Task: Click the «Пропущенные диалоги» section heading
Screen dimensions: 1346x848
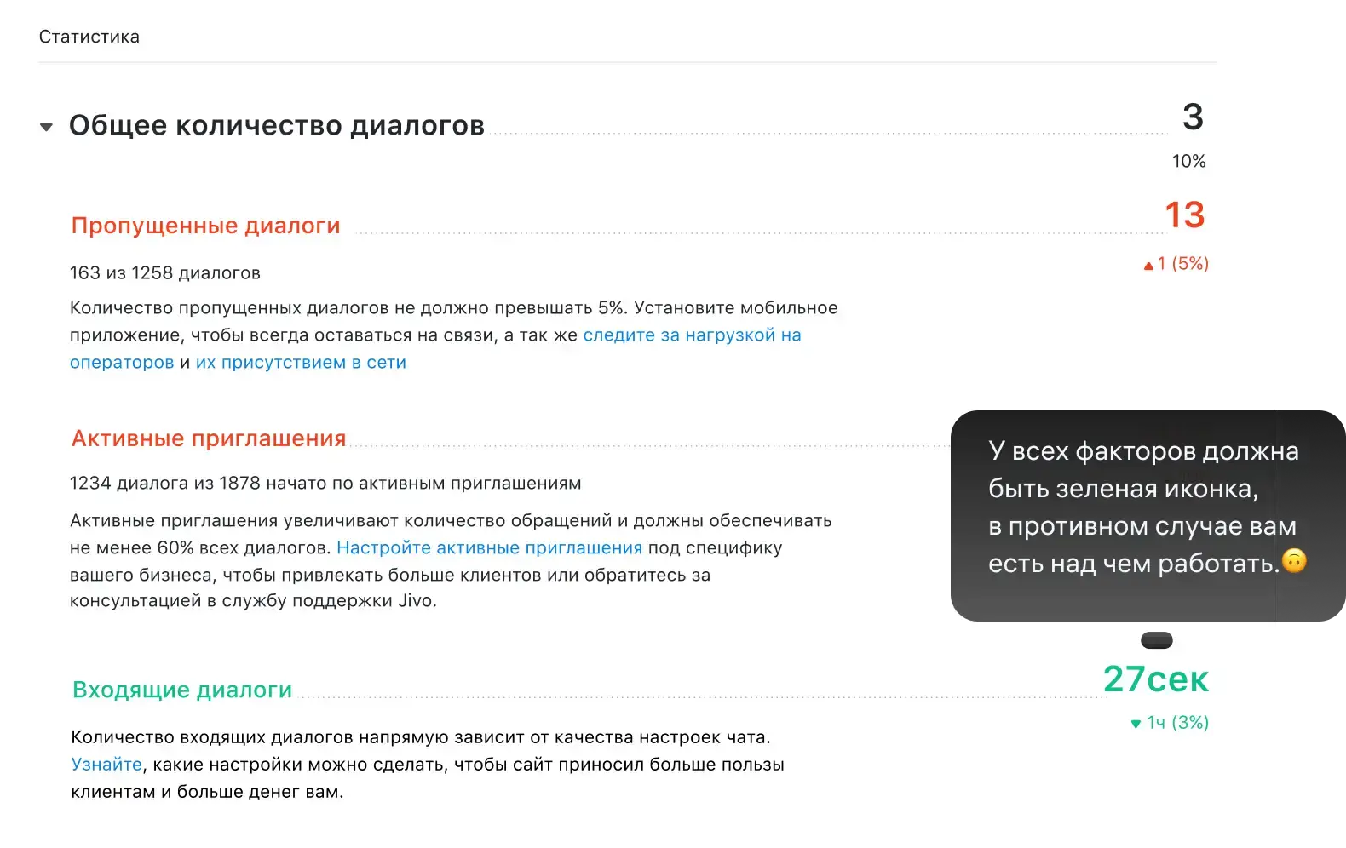Action: point(205,226)
